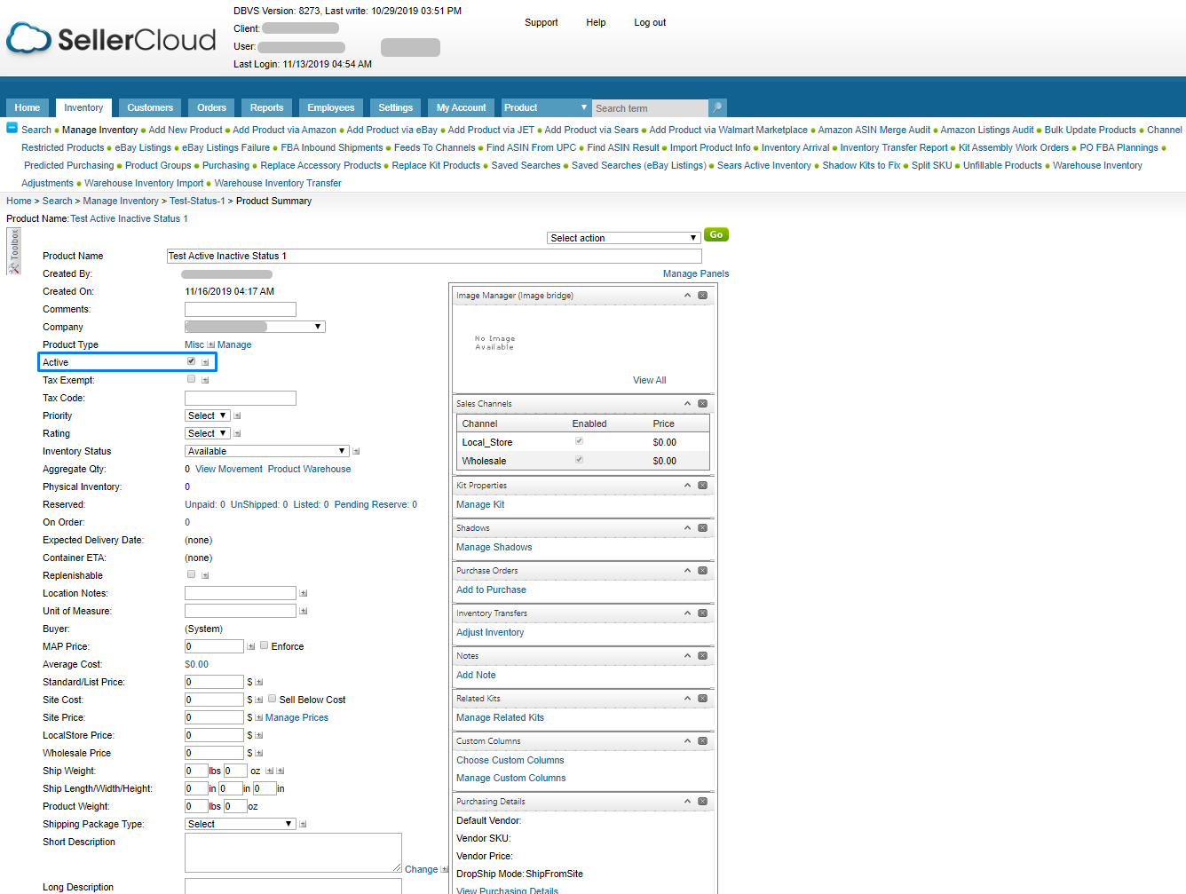The width and height of the screenshot is (1186, 894).
Task: Open the Settings tab
Action: [x=396, y=108]
